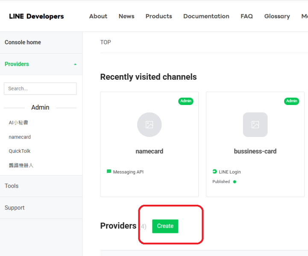Open the namecard channel image placeholder
The height and width of the screenshot is (256, 308).
(149, 125)
